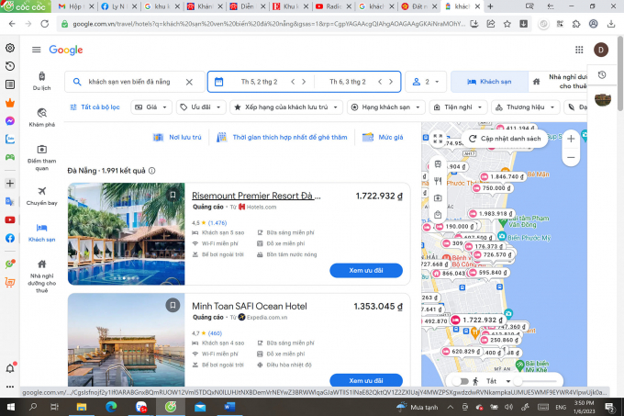Expand the map to full screen
The image size is (624, 416).
tap(438, 138)
